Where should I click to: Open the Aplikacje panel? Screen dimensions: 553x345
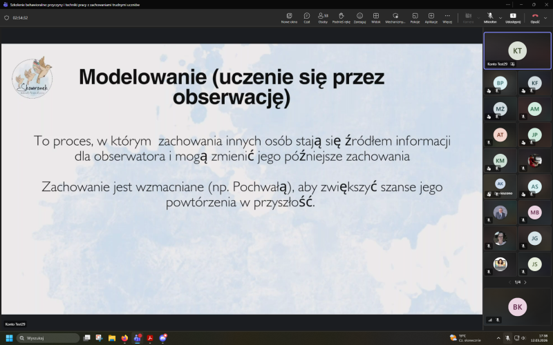tap(431, 17)
